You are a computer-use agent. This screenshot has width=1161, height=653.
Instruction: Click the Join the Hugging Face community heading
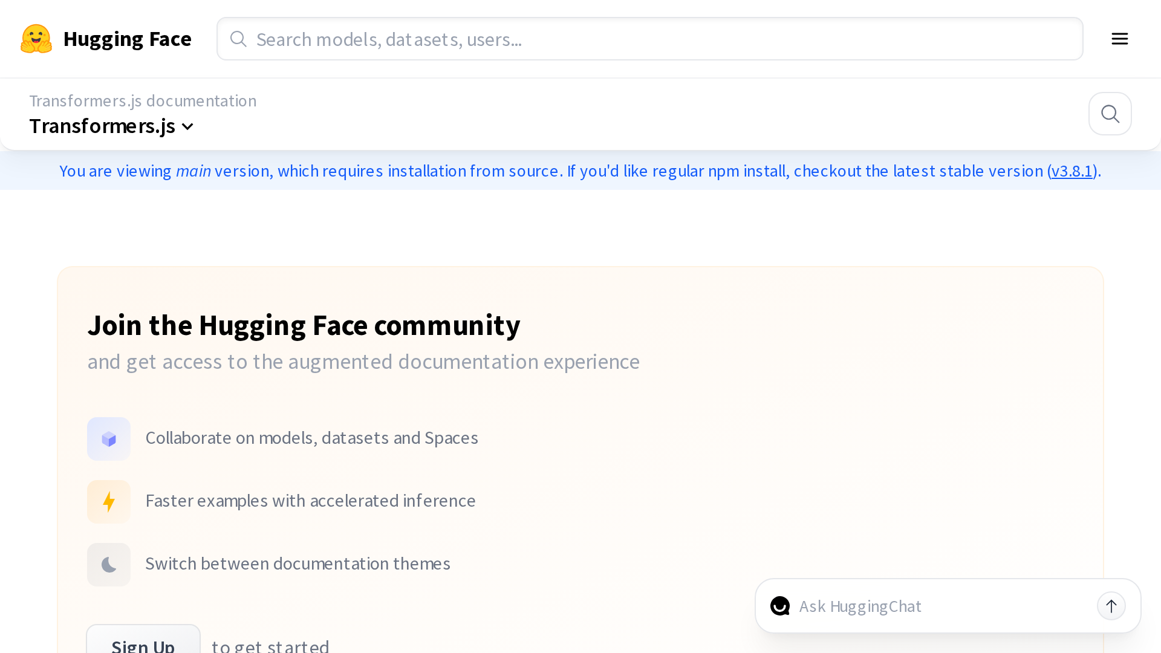click(304, 325)
